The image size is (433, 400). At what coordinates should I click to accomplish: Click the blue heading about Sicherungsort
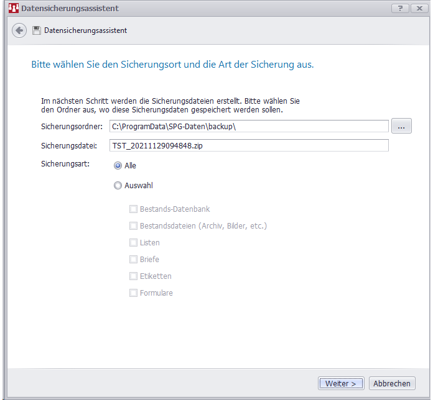(172, 65)
